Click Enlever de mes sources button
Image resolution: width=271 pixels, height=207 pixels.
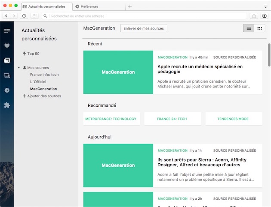144,28
